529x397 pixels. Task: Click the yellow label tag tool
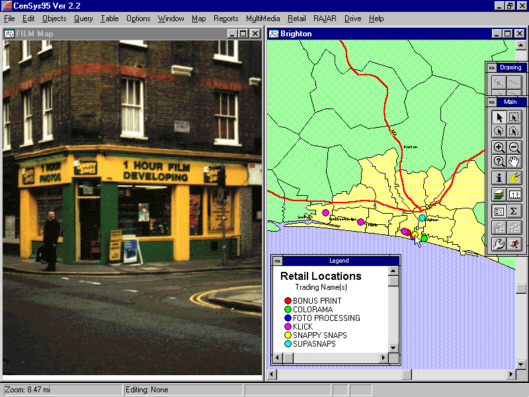514,177
